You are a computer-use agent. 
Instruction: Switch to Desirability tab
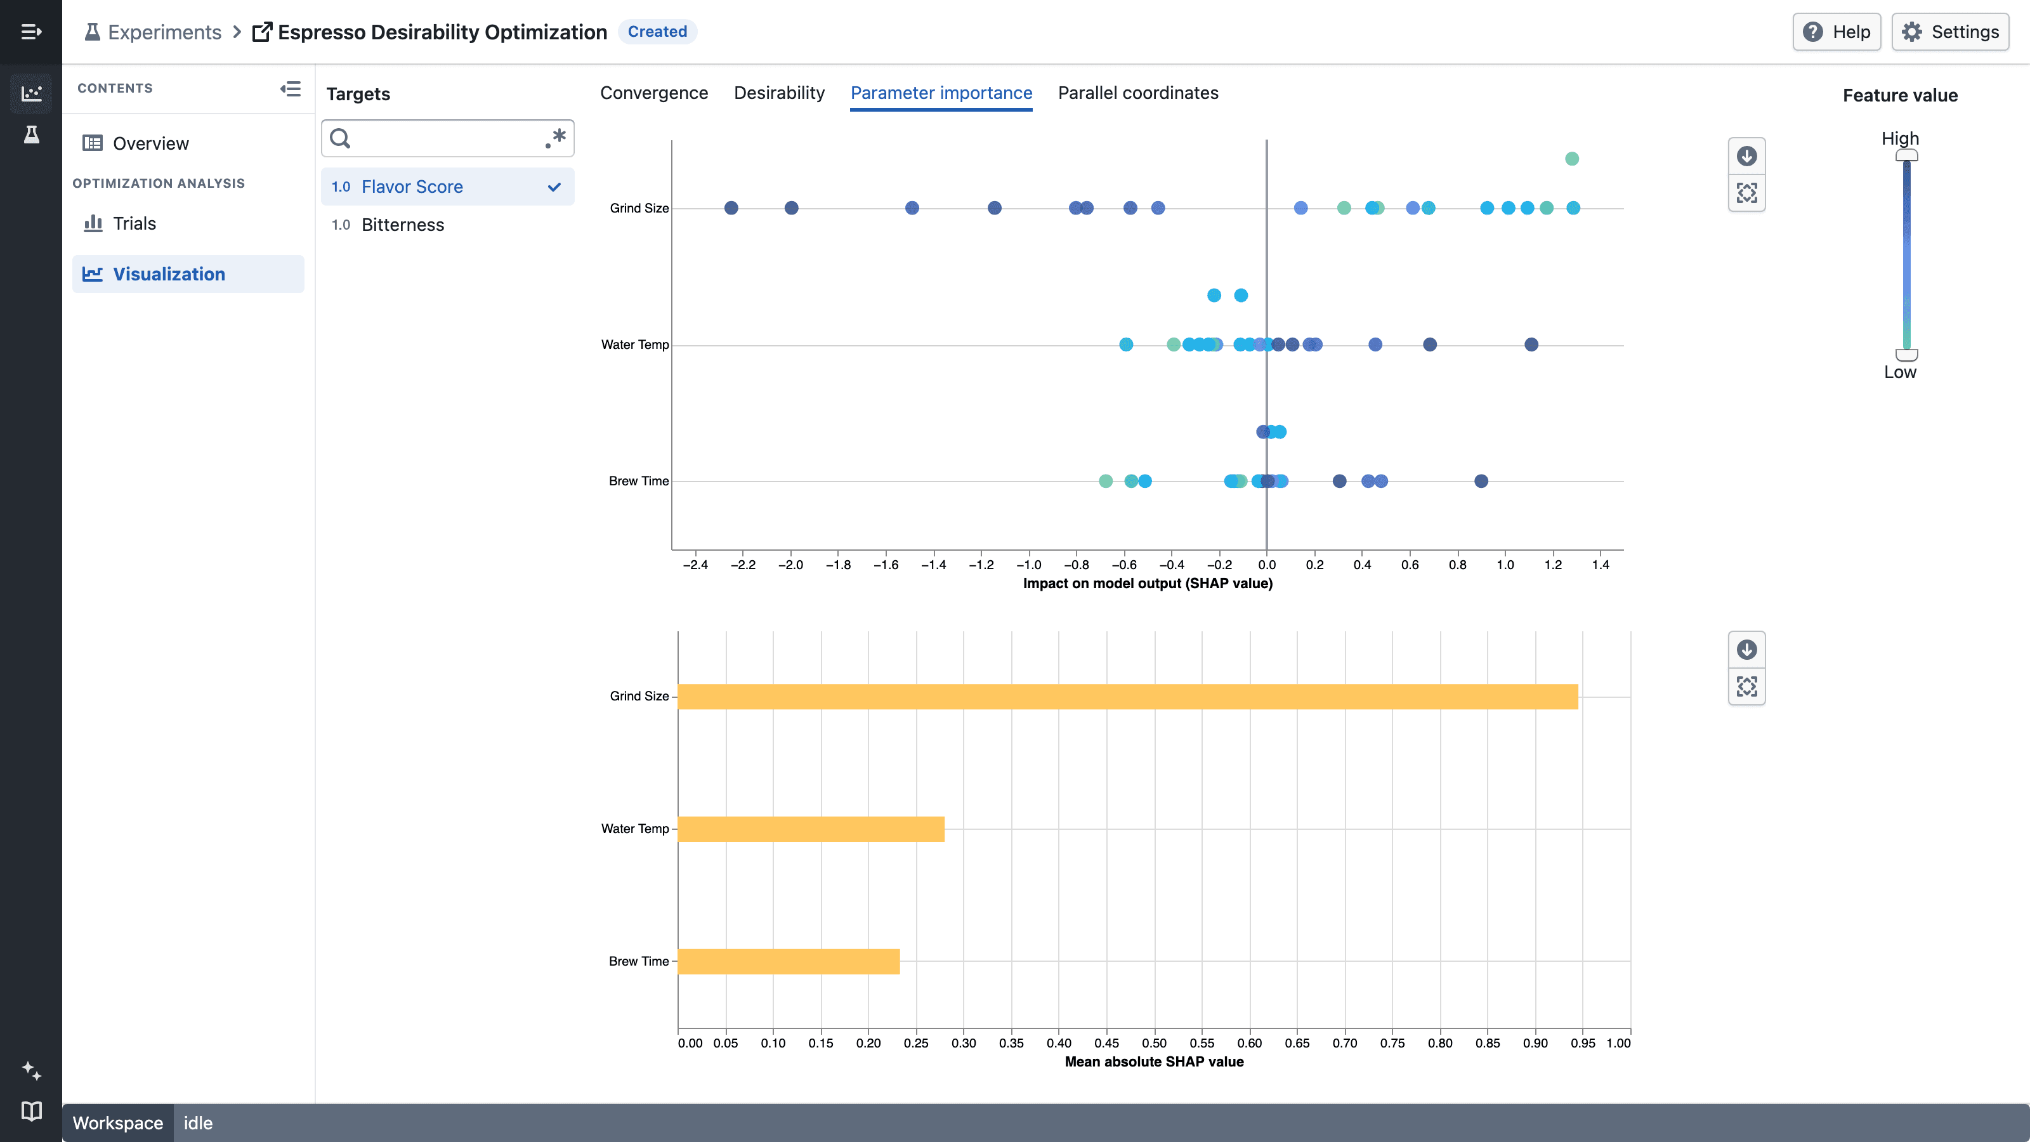[778, 93]
